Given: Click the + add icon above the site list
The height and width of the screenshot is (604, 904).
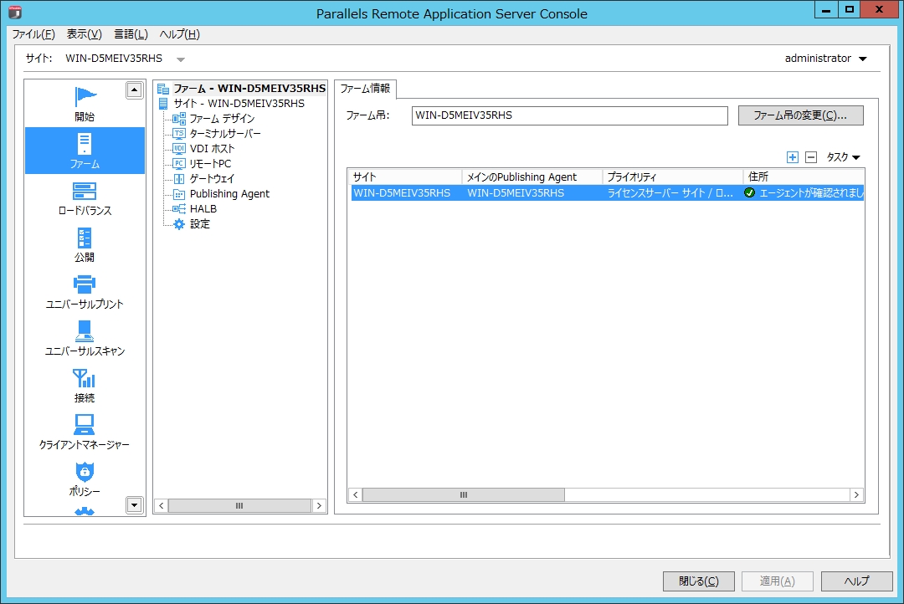Looking at the screenshot, I should [792, 156].
